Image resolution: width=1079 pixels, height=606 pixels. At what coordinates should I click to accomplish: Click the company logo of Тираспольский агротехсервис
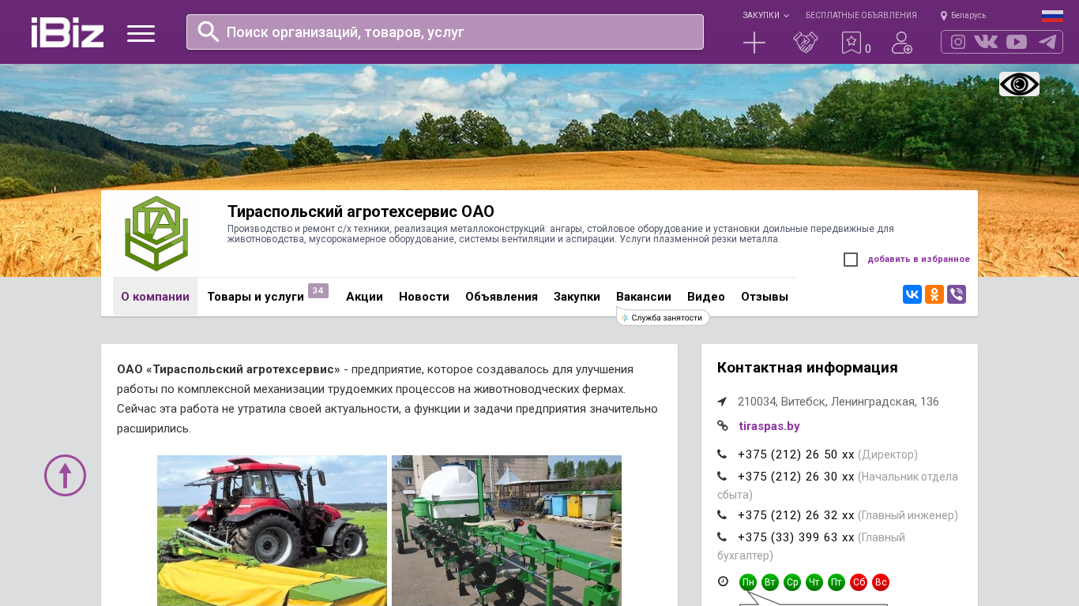pos(156,234)
